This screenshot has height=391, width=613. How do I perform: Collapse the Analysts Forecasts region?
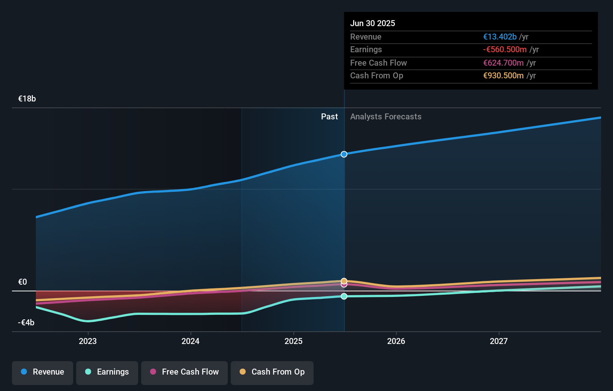pyautogui.click(x=386, y=116)
